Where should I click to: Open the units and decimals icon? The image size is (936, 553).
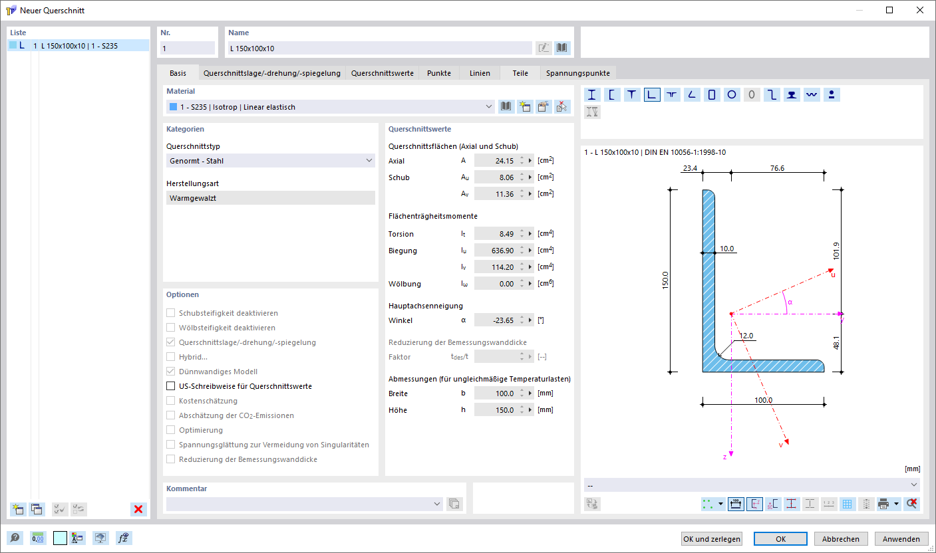37,538
